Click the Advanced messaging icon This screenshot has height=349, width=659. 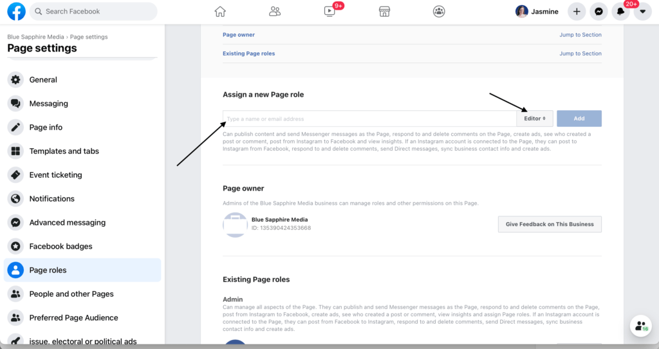coord(15,222)
